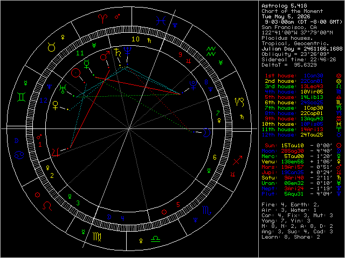Click the large red Mars glyph in the chart wheel
Screen dimensions: 345x258
click(x=105, y=56)
